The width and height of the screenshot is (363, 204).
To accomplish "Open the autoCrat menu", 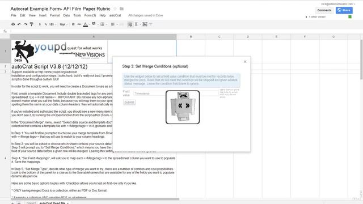I will click(x=115, y=15).
